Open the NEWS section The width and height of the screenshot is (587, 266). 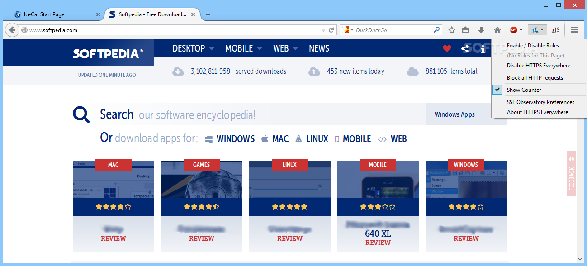coord(319,48)
